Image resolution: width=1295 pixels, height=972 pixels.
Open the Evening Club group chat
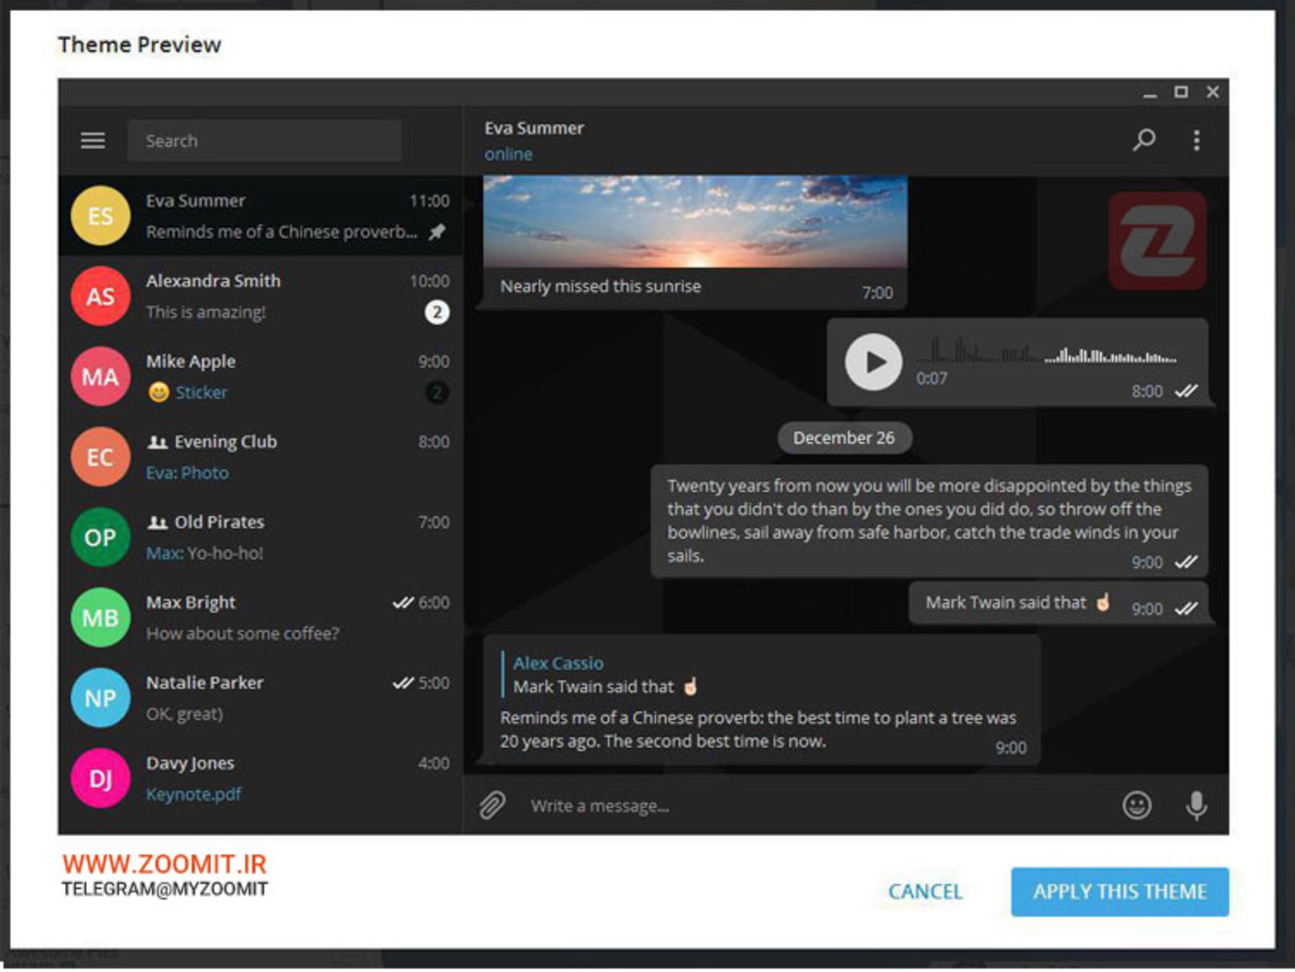point(270,457)
